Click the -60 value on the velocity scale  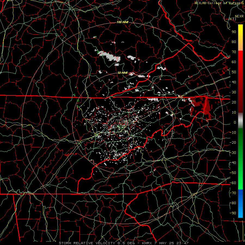coord(233,183)
